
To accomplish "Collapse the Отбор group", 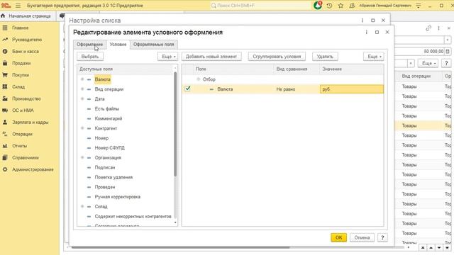I will (199, 79).
